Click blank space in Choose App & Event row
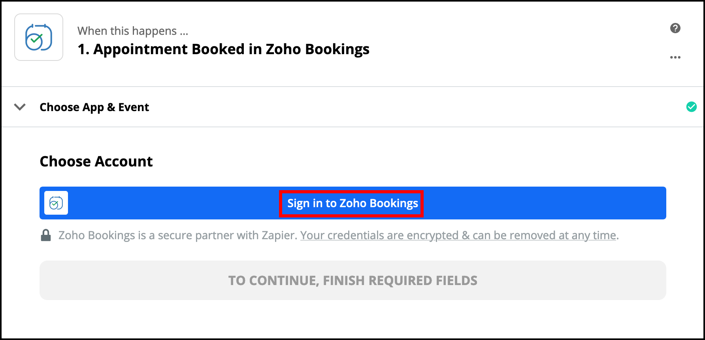This screenshot has width=705, height=340. tap(395, 107)
